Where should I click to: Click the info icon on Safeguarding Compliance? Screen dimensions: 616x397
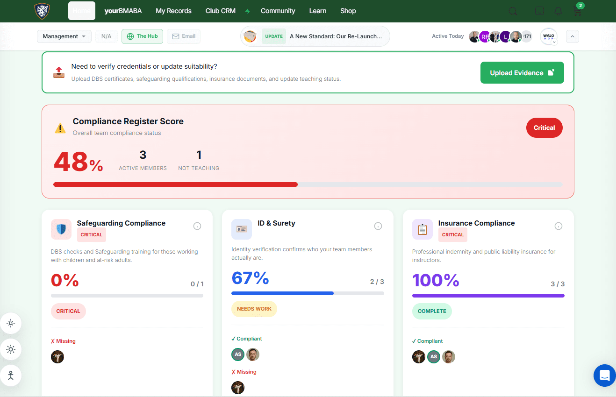click(x=197, y=226)
